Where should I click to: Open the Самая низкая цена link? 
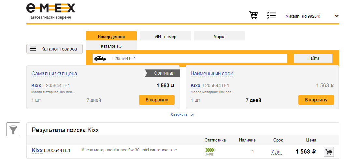pyautogui.click(x=54, y=74)
